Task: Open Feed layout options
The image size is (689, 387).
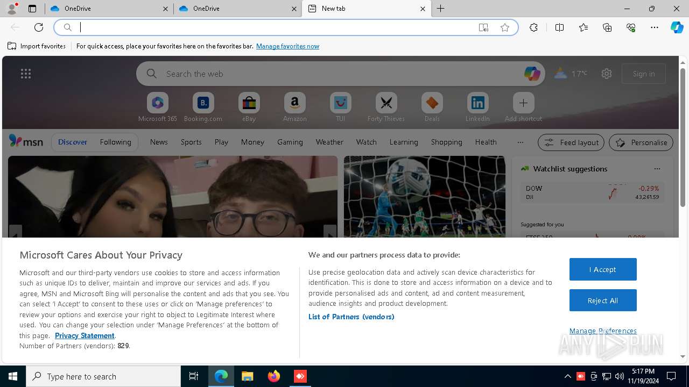Action: pos(571,142)
